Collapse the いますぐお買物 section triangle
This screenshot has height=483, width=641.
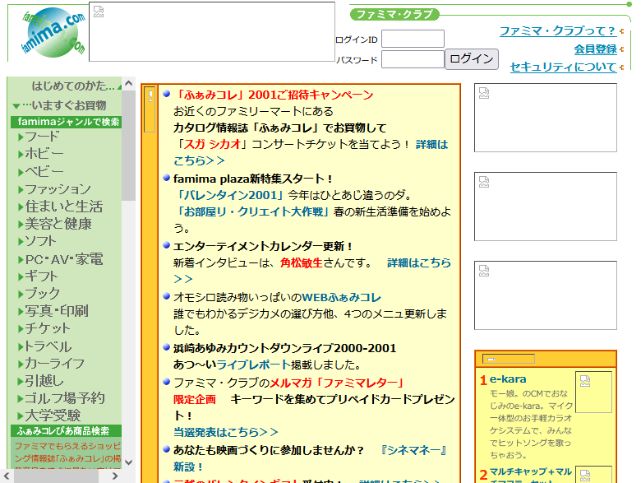pos(16,106)
